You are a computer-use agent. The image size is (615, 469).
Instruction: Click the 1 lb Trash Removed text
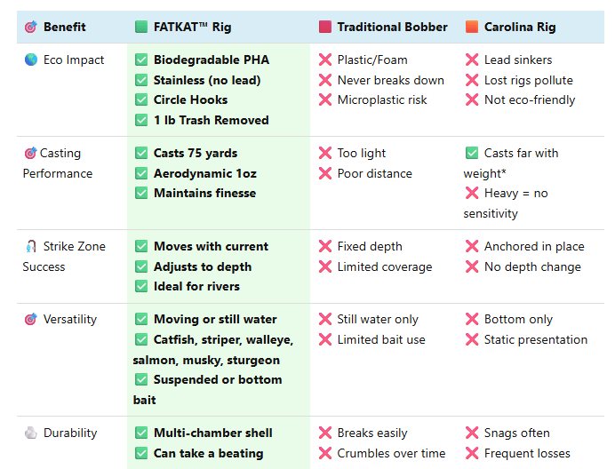211,120
